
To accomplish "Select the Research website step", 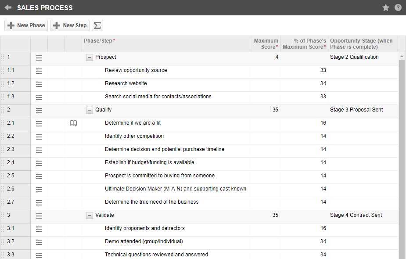I will coord(126,83).
